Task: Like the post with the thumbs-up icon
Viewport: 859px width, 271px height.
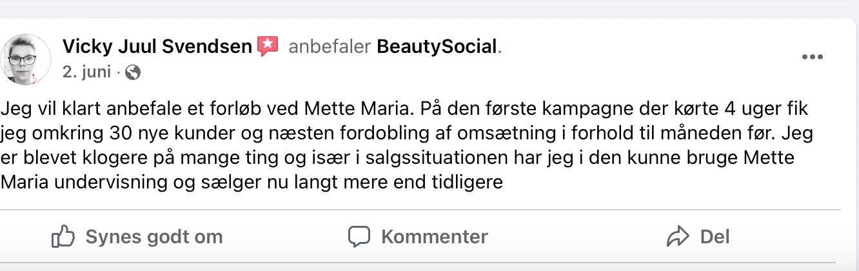Action: pyautogui.click(x=63, y=237)
